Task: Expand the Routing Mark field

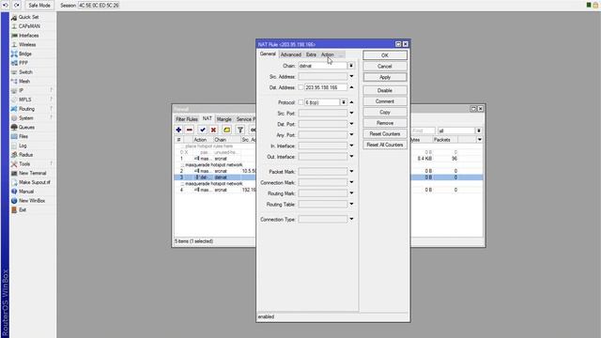Action: (351, 193)
